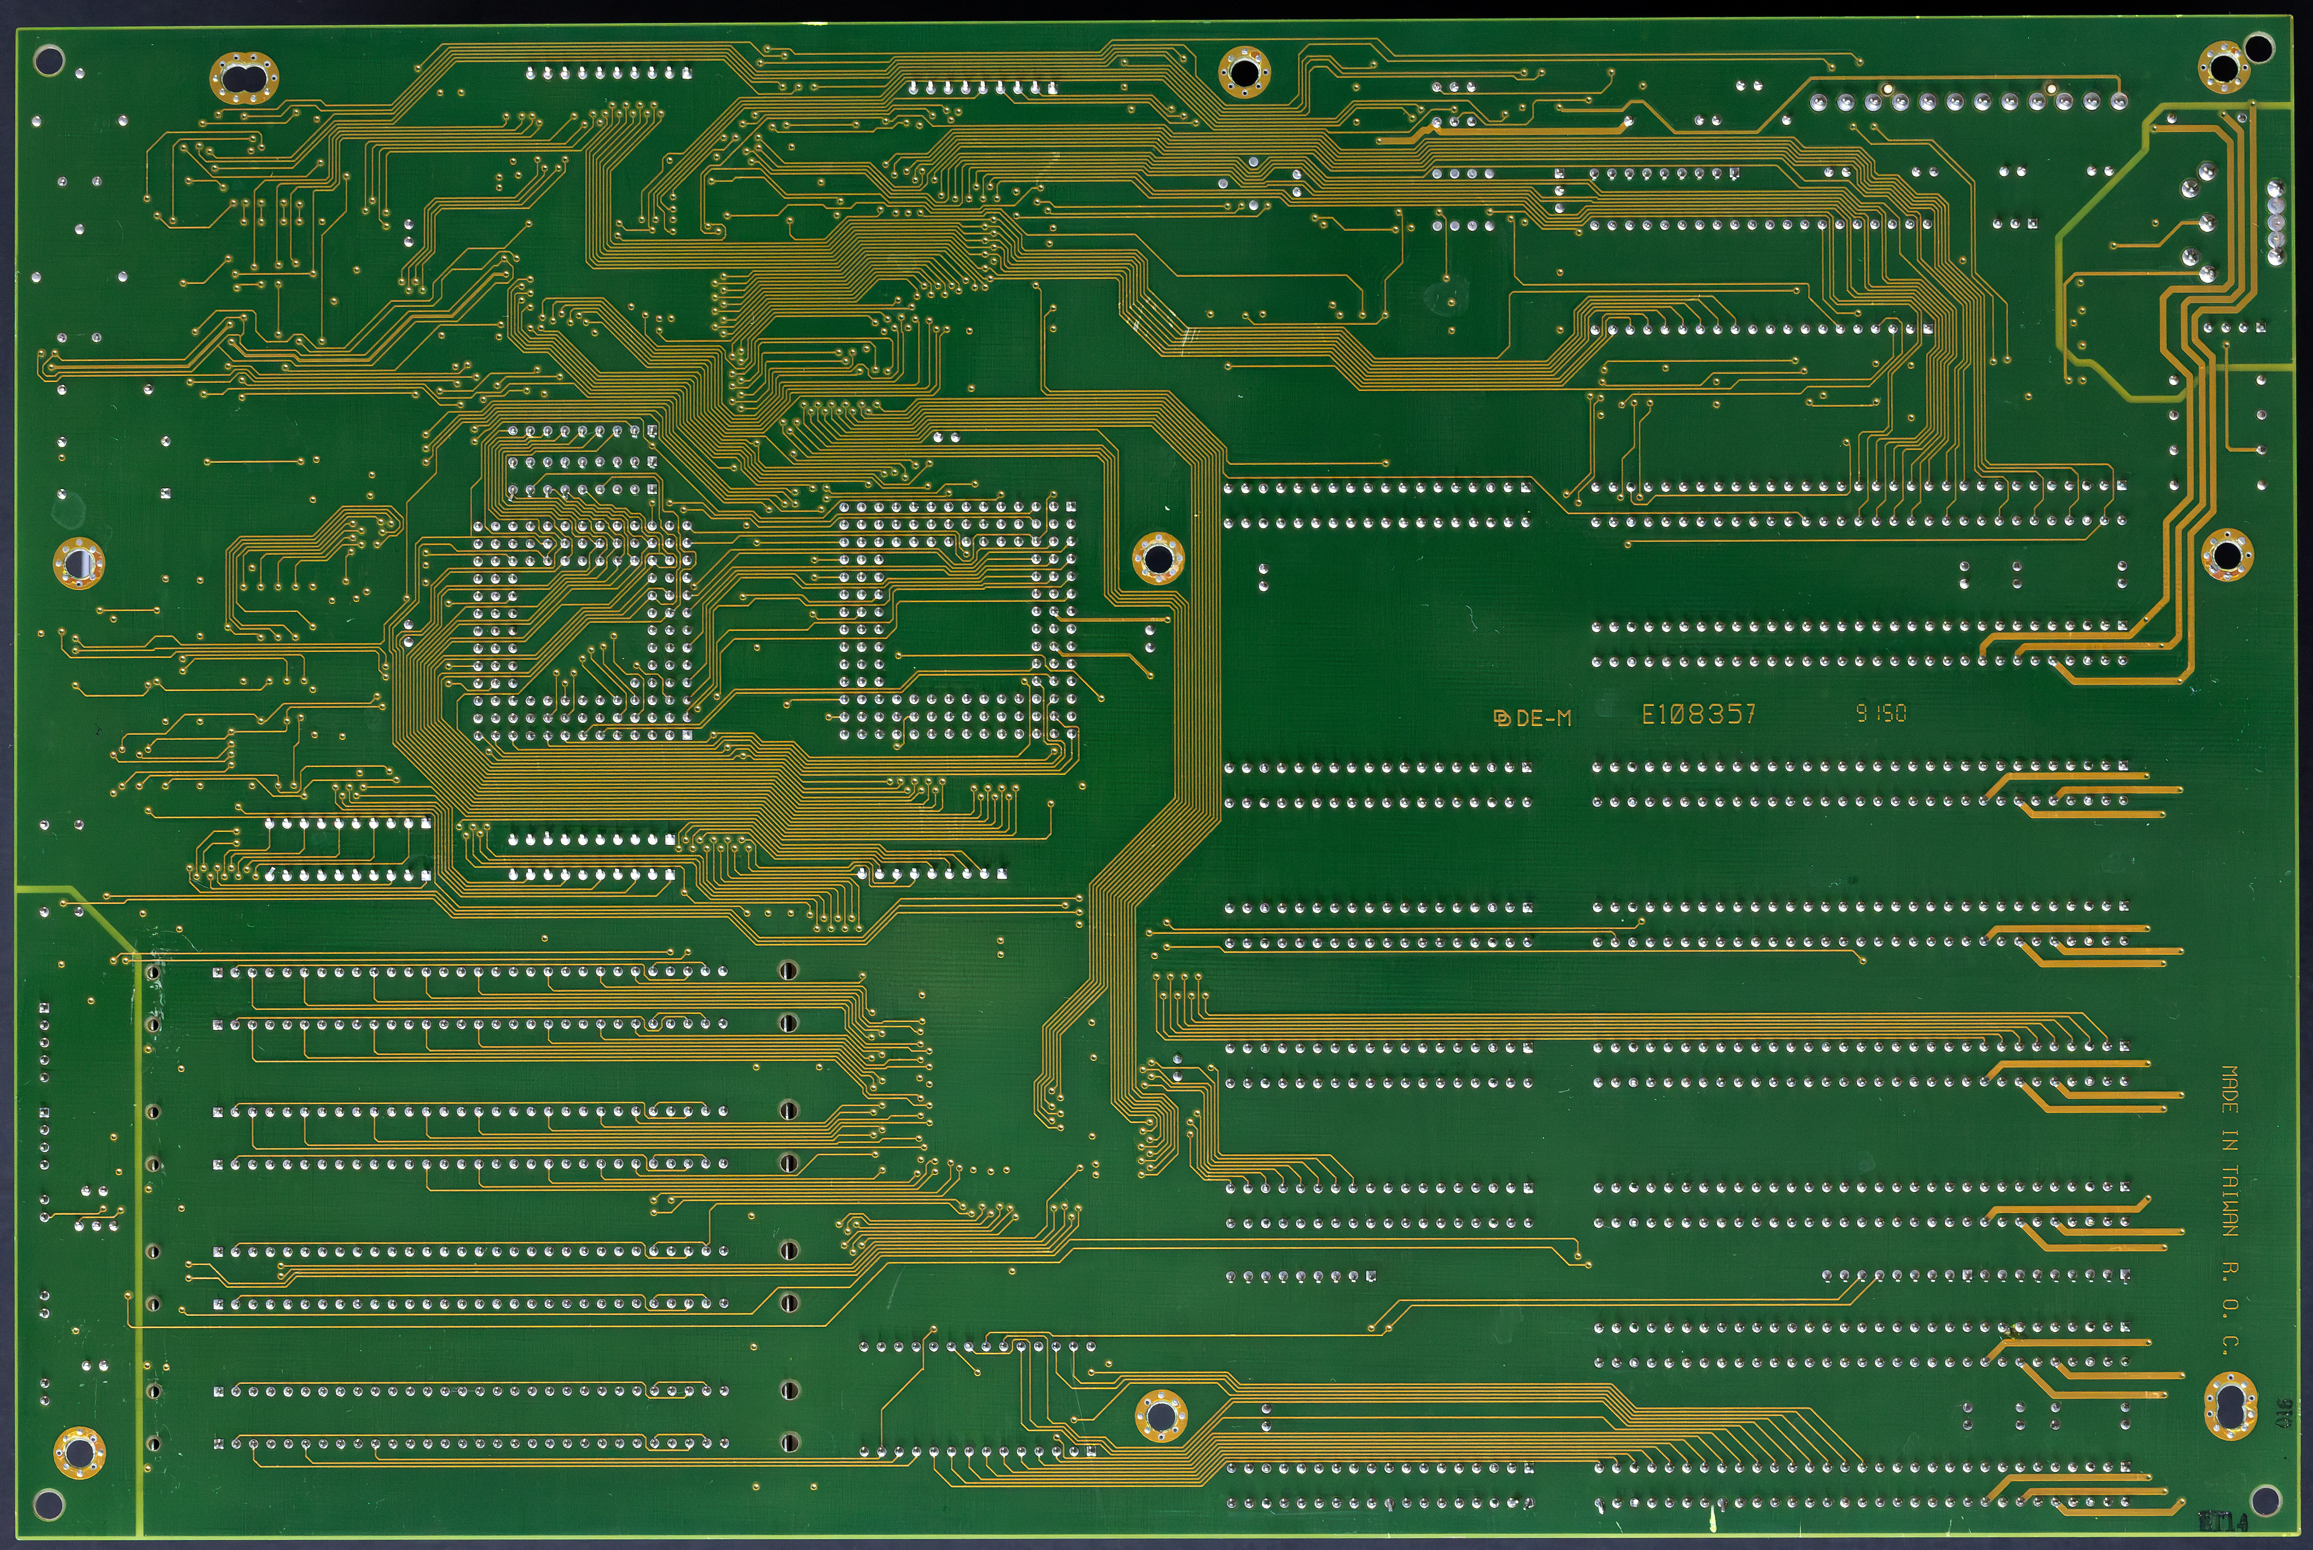Click the oval mounting hole at top left
This screenshot has width=2313, height=1550.
[x=244, y=78]
